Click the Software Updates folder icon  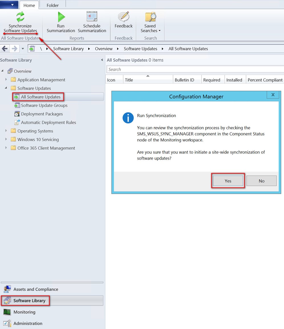[13, 88]
